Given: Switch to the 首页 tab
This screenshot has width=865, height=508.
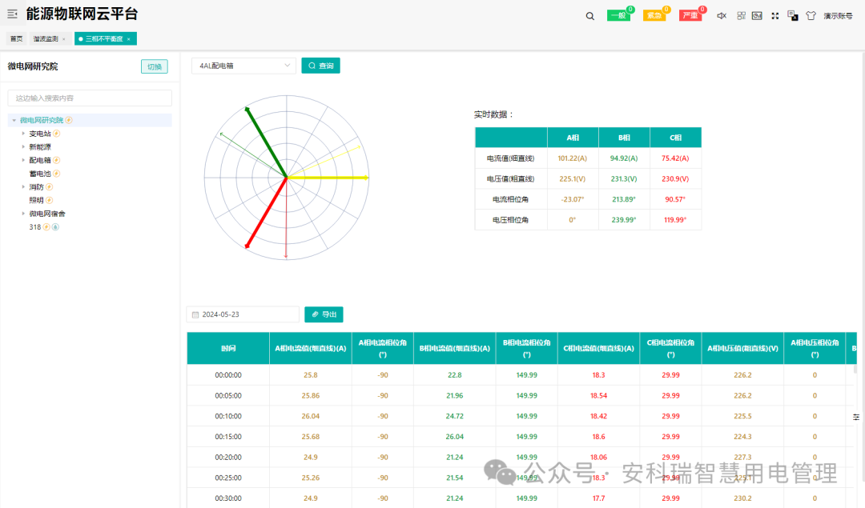Looking at the screenshot, I should tap(17, 38).
